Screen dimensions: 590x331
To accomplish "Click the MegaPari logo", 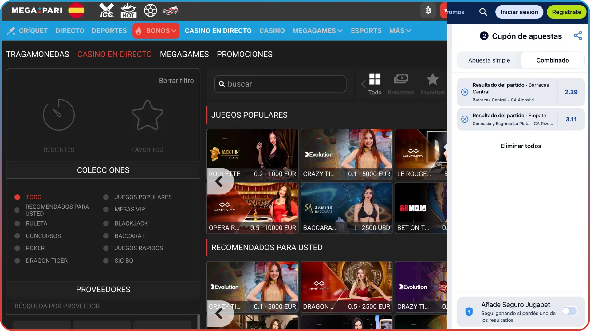I will [x=37, y=11].
